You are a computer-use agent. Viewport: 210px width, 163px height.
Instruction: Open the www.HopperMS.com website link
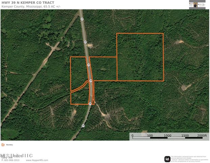[x=37, y=160]
